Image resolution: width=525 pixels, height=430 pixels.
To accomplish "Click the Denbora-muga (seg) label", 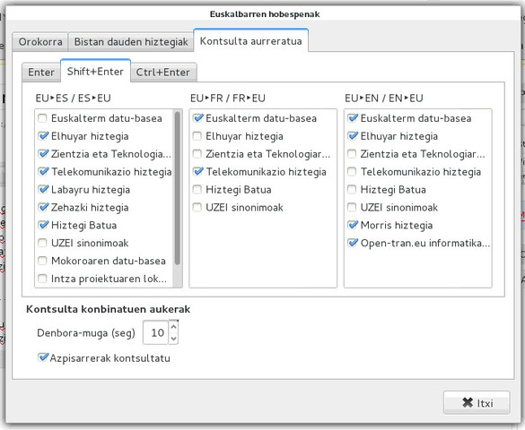I will tap(86, 332).
